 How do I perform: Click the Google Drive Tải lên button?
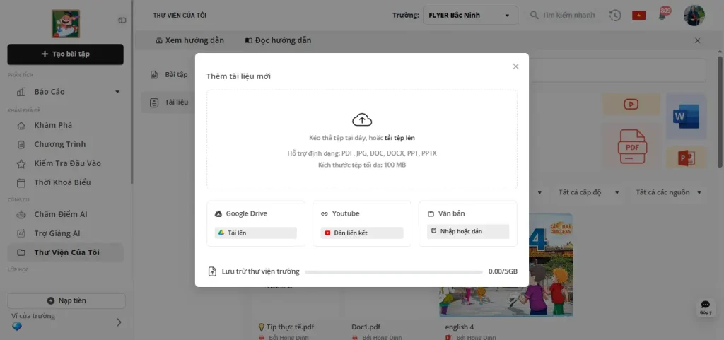tap(256, 233)
